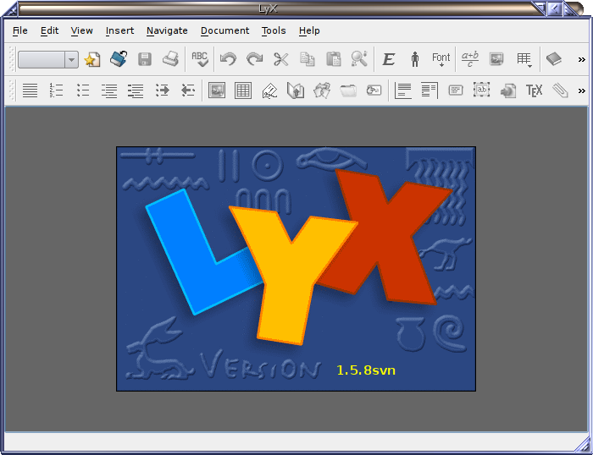Insert figure float icon
The height and width of the screenshot is (455, 593).
(217, 90)
